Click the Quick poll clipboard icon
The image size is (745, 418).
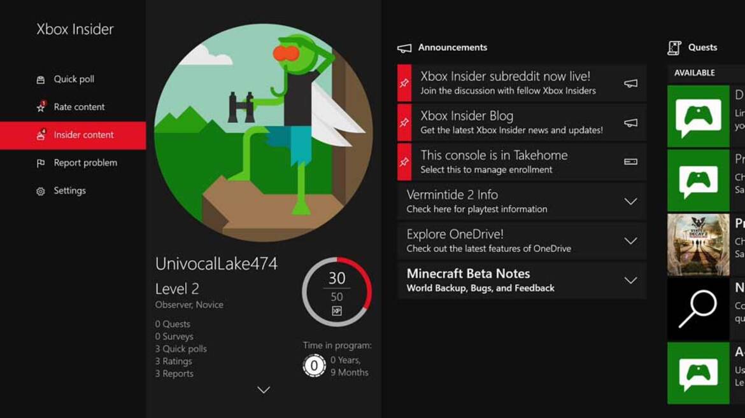[41, 80]
